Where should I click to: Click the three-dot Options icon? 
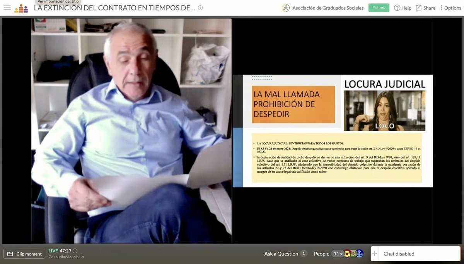(442, 8)
